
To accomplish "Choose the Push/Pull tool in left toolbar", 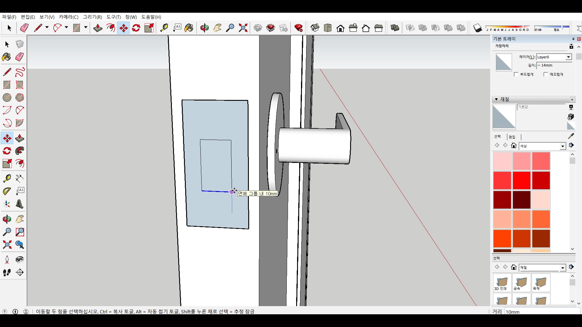I will click(x=20, y=138).
